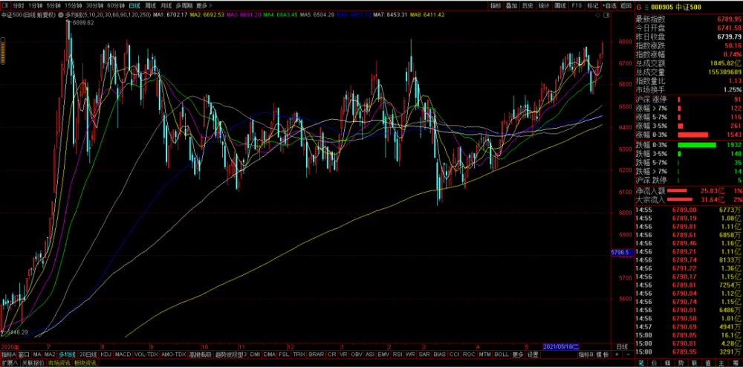
Task: Click the red G icon beside 000905
Action: [x=638, y=7]
